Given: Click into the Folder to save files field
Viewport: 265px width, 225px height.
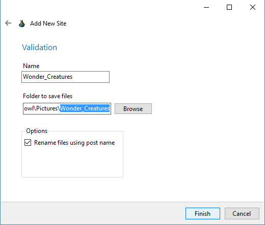Looking at the screenshot, I should click(67, 108).
